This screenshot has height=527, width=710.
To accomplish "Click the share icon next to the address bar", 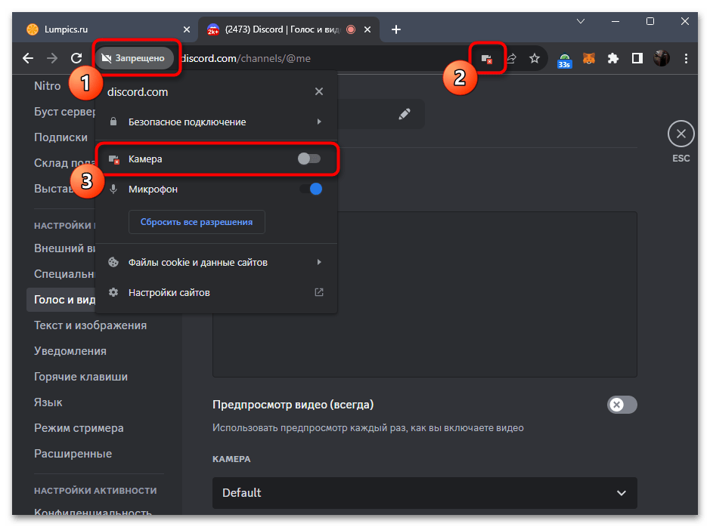I will click(x=512, y=57).
